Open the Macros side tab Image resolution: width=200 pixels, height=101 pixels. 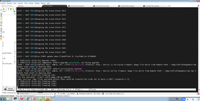[1, 31]
